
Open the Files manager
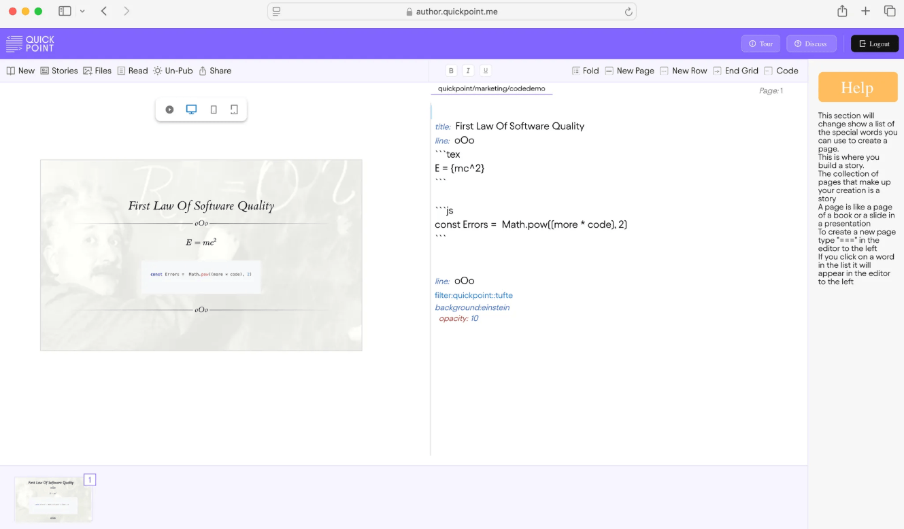pos(97,71)
